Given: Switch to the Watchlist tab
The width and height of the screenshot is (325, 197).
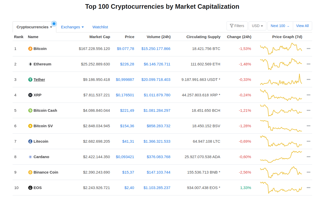Looking at the screenshot, I should (x=100, y=27).
